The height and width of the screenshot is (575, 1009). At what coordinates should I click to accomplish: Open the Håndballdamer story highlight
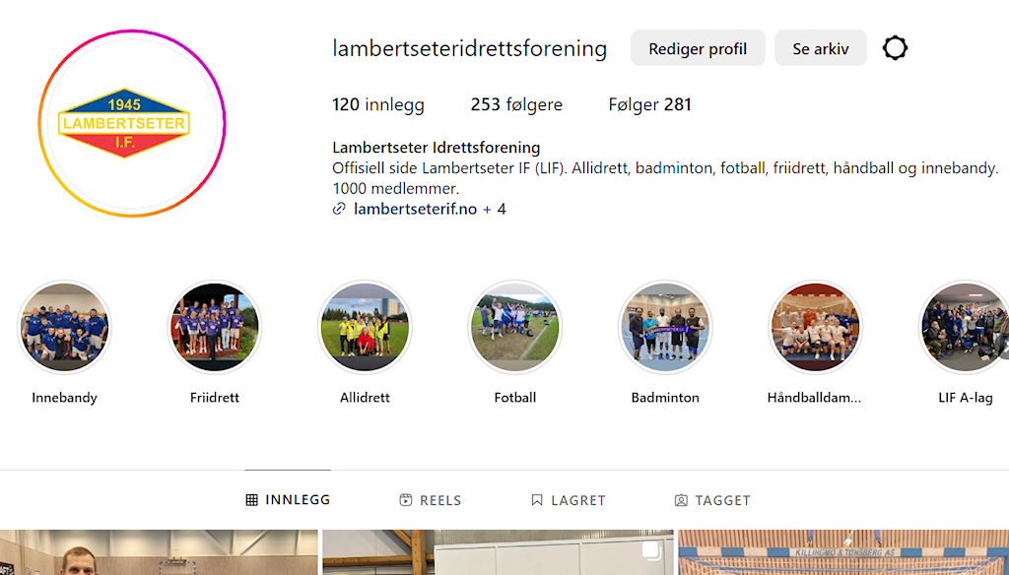(x=815, y=327)
